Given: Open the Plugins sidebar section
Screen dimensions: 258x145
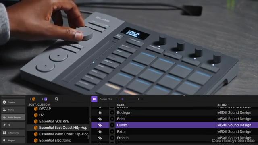Looking at the screenshot, I should tap(13, 141).
